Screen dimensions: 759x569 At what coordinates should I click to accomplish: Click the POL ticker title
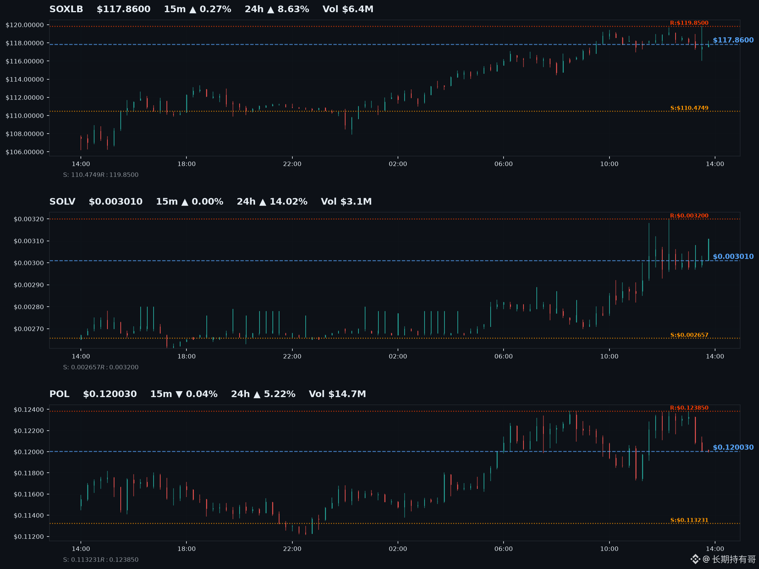click(x=59, y=394)
